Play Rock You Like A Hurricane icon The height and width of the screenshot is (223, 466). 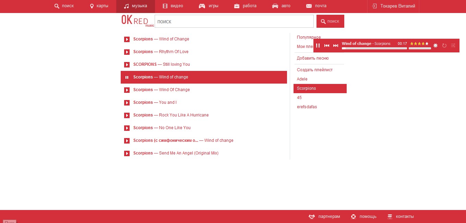(127, 115)
